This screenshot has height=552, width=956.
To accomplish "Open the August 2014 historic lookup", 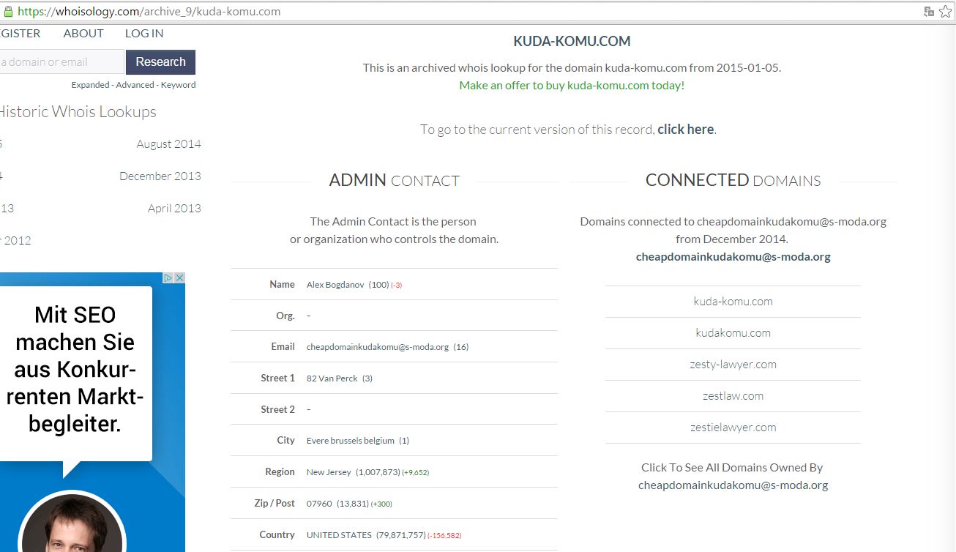I will 168,144.
